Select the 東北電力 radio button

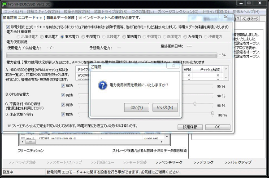click(x=42, y=36)
